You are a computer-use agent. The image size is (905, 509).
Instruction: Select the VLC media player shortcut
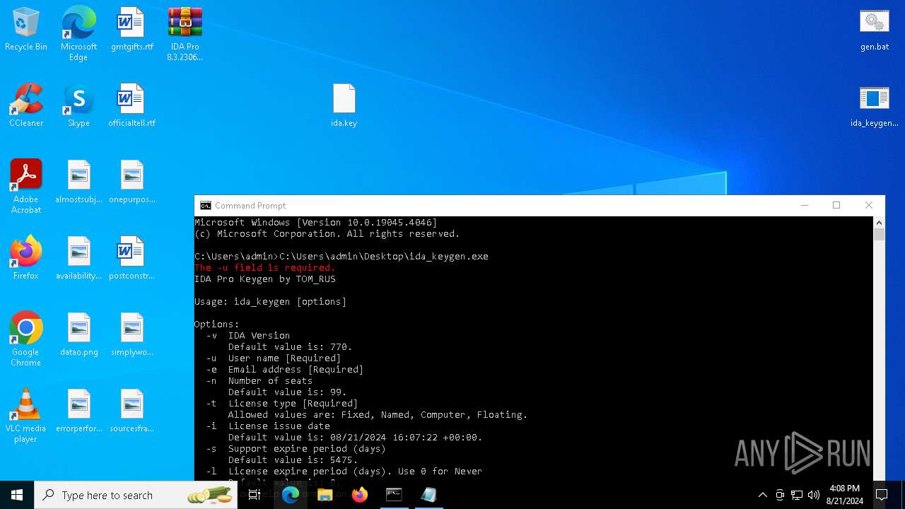click(26, 416)
